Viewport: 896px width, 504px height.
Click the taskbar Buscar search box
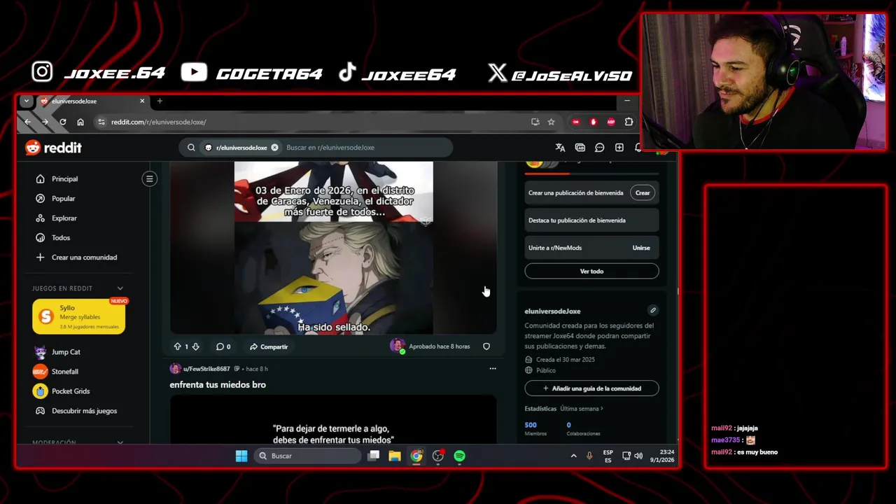(308, 456)
